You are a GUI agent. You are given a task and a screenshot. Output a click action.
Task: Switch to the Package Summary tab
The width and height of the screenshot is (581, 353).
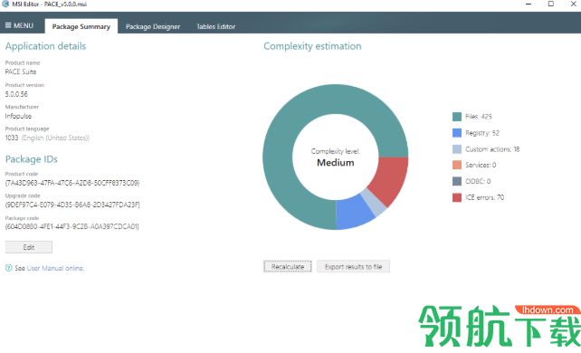coord(81,26)
